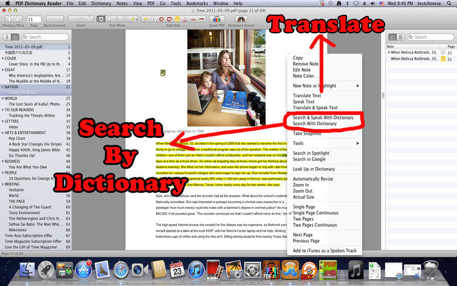Collapse the LETTERS section in outline

point(3,121)
